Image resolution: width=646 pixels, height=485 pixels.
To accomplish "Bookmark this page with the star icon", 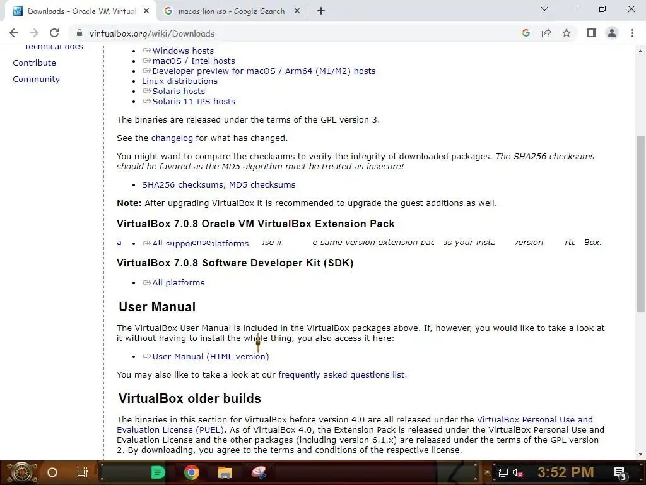I will (x=567, y=33).
